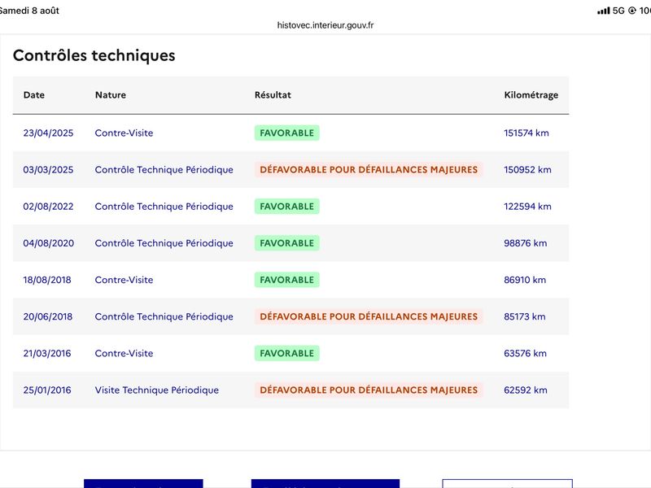Select the 04/08/2020 date entry
651x488 pixels.
point(49,243)
